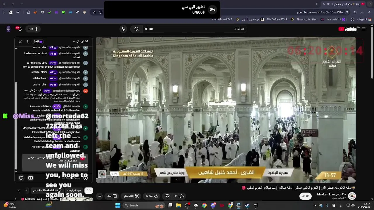
Task: Reload the page
Action: (x=355, y=12)
